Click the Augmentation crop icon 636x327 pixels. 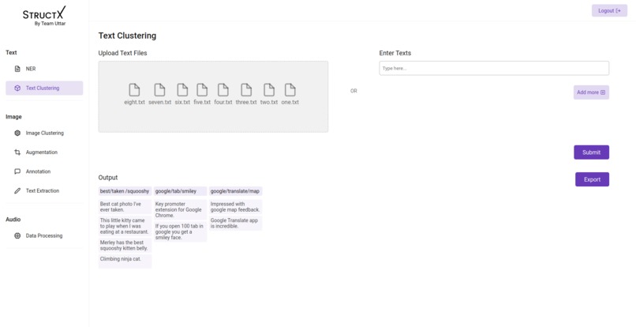(x=17, y=152)
